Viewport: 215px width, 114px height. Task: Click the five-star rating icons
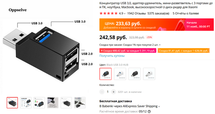pos(109,13)
